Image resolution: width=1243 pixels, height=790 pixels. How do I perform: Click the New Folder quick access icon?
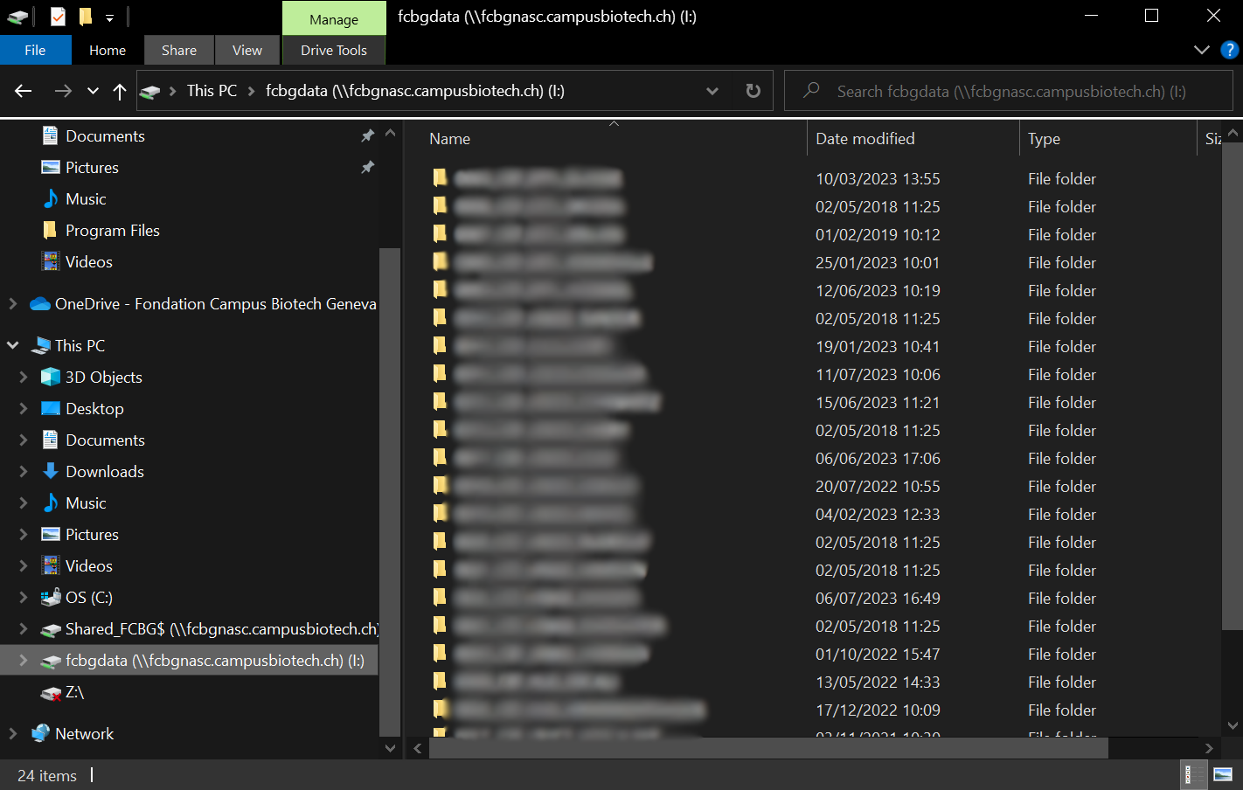85,17
